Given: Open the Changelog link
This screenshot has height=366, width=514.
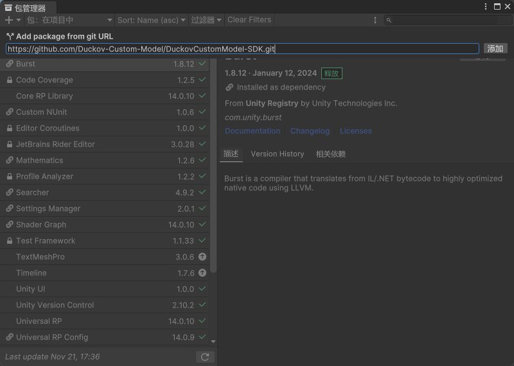Looking at the screenshot, I should tap(310, 131).
